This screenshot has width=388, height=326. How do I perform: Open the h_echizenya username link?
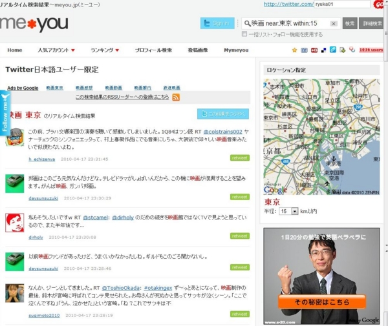pos(42,159)
